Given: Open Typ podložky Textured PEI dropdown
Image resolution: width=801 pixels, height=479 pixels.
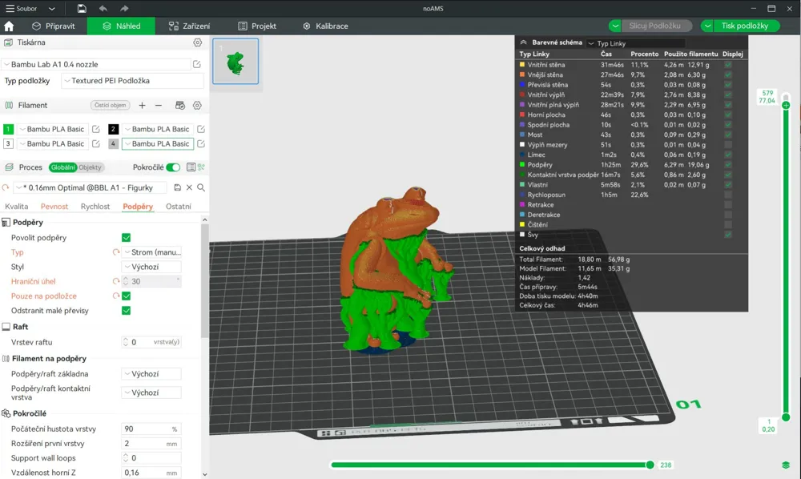Looking at the screenshot, I should coord(132,81).
